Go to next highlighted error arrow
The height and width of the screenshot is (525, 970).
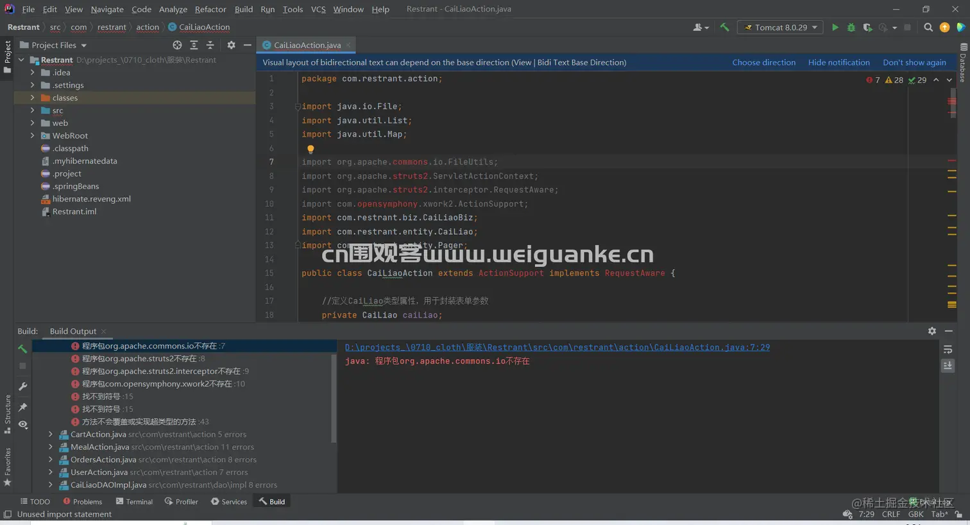(949, 80)
